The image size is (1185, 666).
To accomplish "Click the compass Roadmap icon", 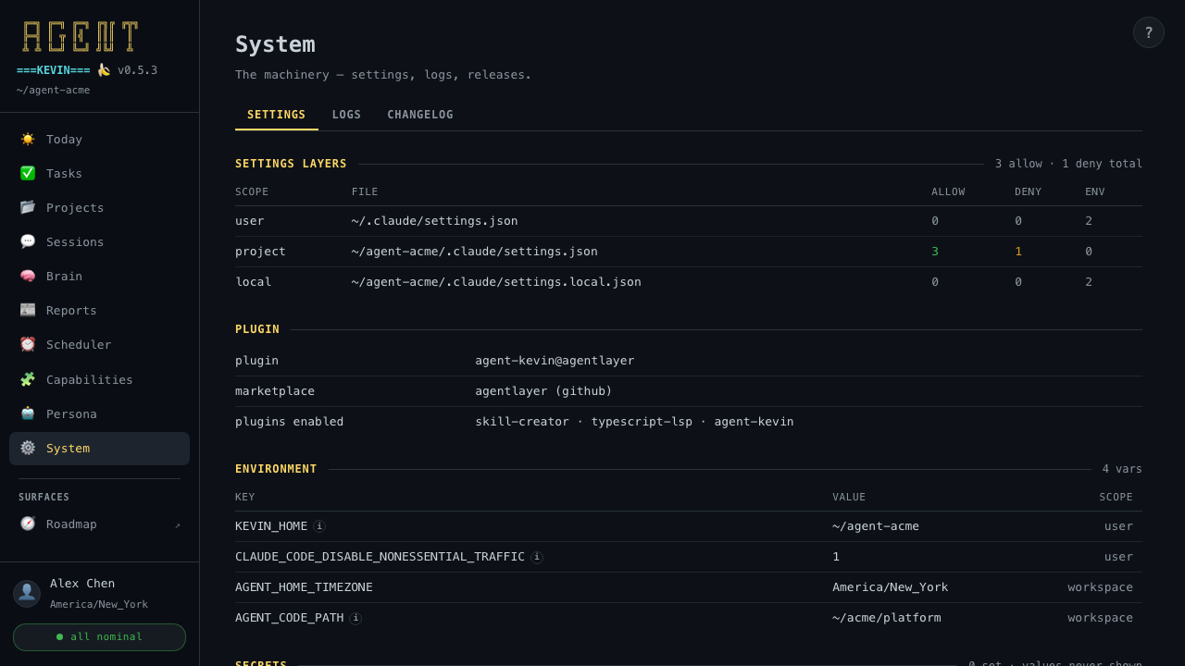I will (x=28, y=524).
